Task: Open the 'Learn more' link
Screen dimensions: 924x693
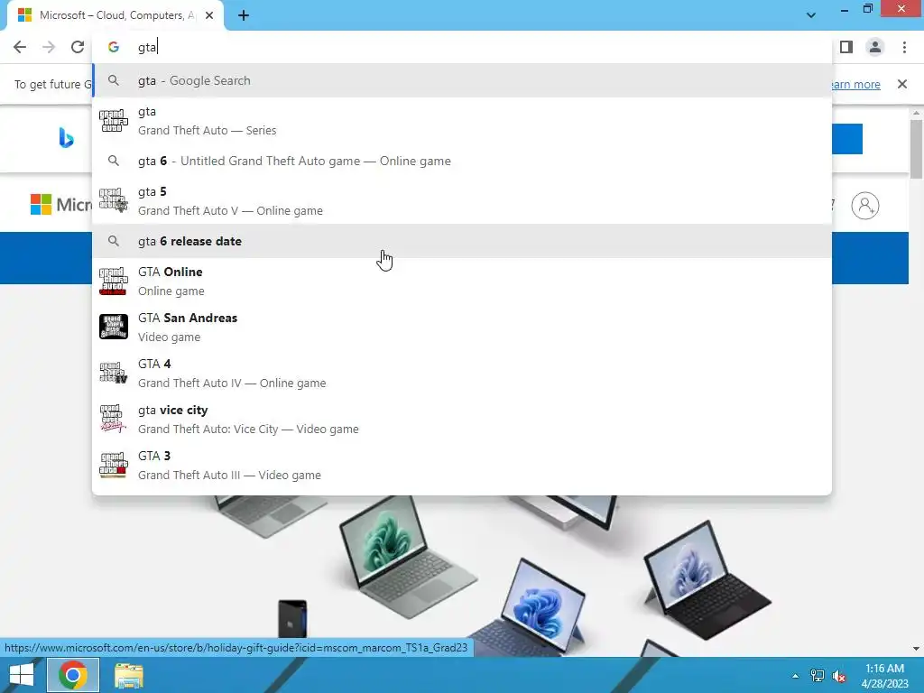Action: click(856, 84)
